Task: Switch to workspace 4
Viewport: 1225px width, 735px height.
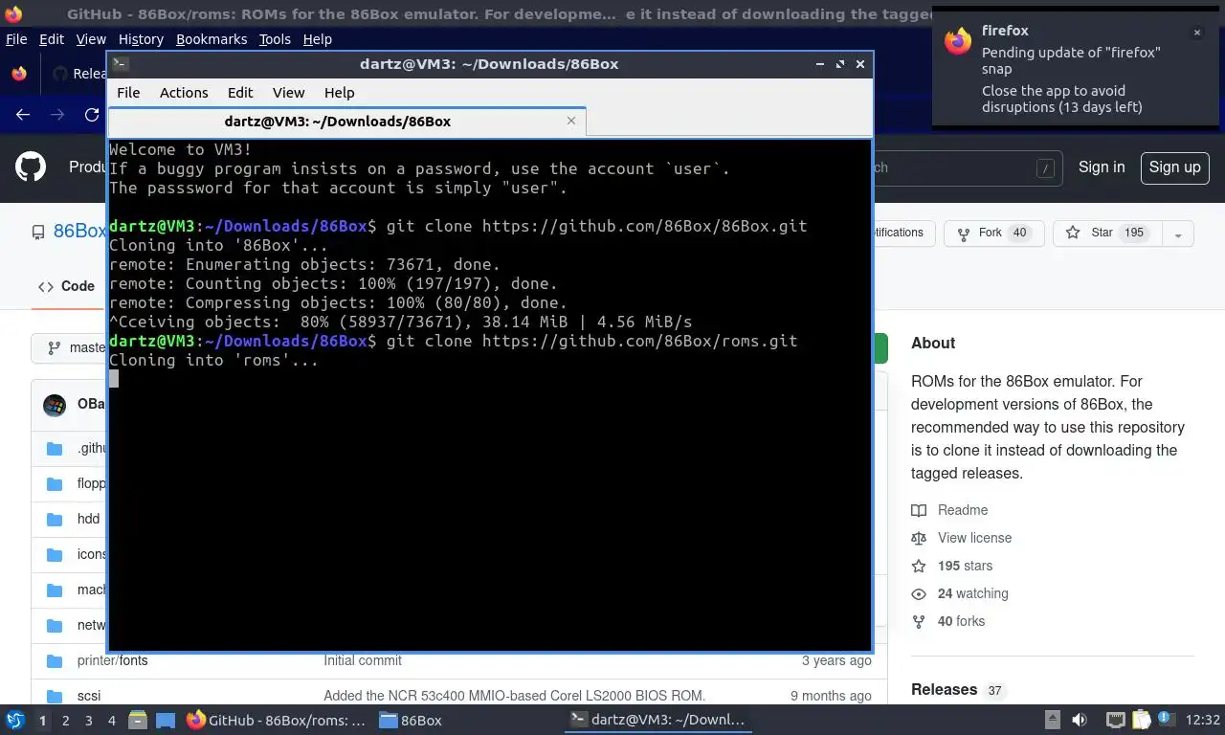Action: (x=112, y=721)
